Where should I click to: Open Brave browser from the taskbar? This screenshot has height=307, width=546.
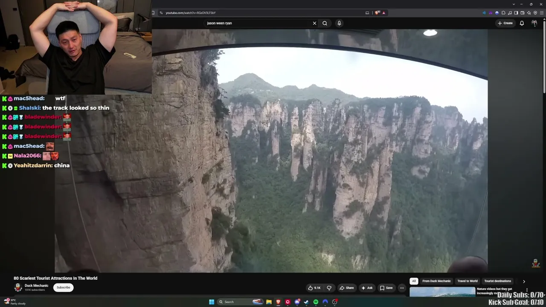(x=278, y=302)
